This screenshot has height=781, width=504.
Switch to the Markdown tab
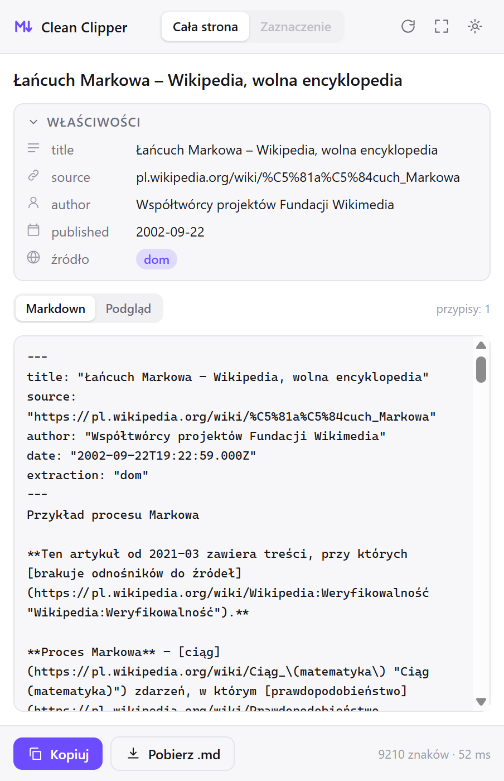click(56, 308)
